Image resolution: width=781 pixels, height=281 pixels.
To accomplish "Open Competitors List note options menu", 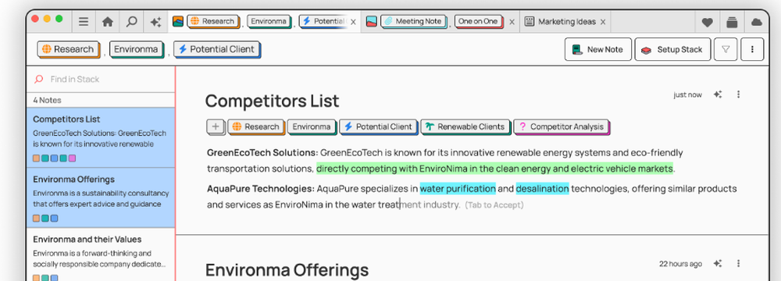I will click(739, 94).
